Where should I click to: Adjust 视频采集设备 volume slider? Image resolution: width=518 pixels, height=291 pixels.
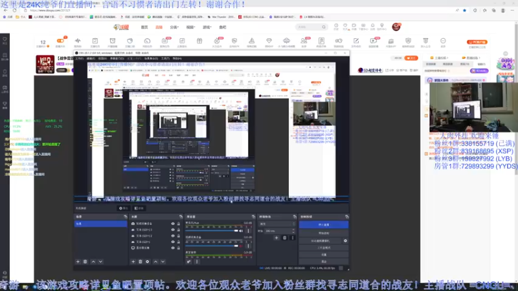coord(212,246)
